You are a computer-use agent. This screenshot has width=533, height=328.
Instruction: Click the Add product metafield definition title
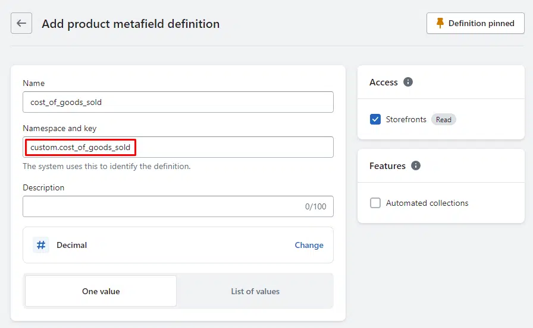[x=130, y=24]
